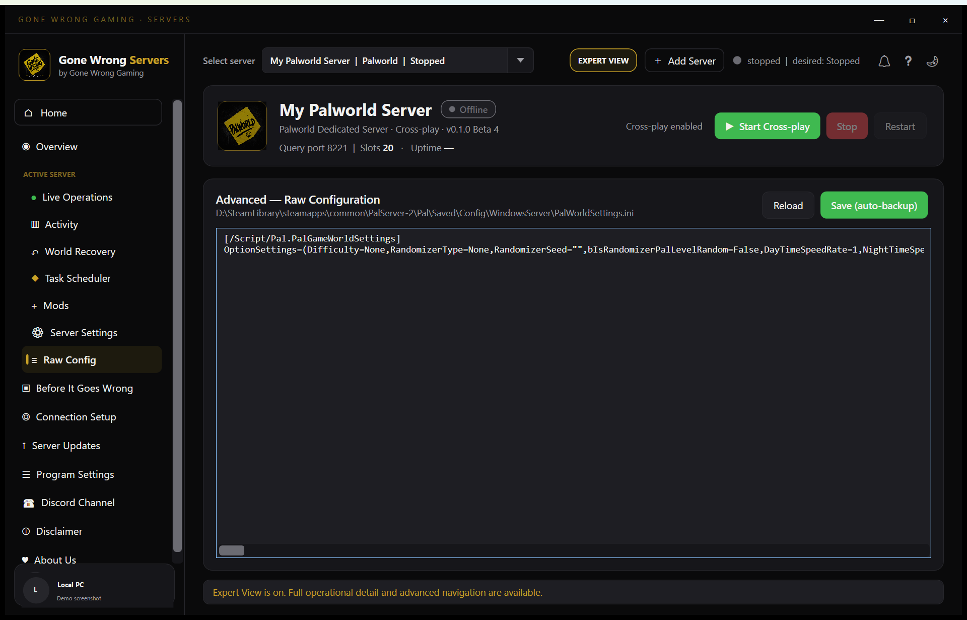Click the 'Expert View is on' status message
The image size is (967, 620).
[377, 592]
